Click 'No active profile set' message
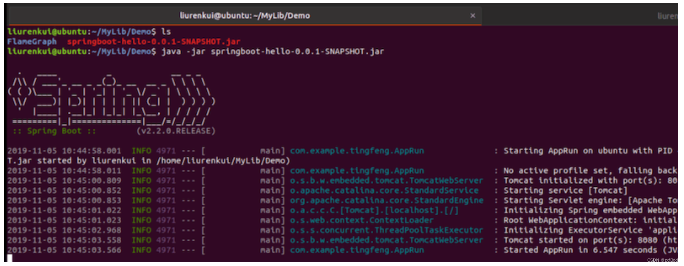The image size is (684, 266). [590, 171]
